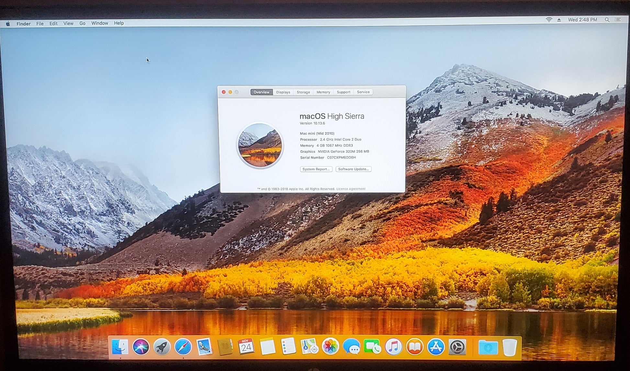The width and height of the screenshot is (630, 371).
Task: Select the Overview tab
Action: pyautogui.click(x=261, y=92)
